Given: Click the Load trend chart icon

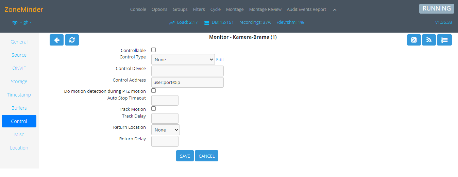Looking at the screenshot, I should [x=172, y=22].
